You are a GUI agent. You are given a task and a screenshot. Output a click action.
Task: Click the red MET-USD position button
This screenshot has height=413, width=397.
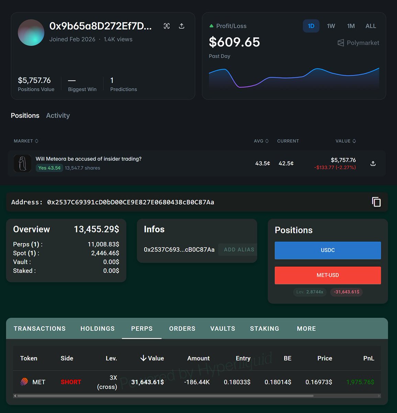tap(328, 275)
